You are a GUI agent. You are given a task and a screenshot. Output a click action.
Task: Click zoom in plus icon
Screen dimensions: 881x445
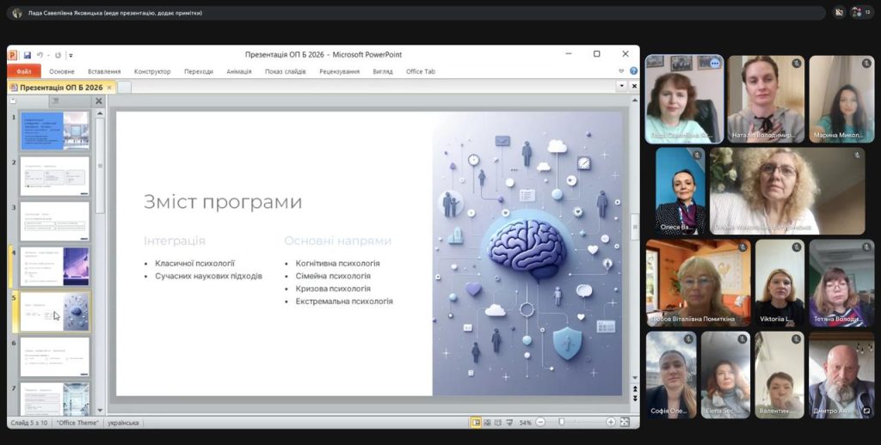click(611, 423)
